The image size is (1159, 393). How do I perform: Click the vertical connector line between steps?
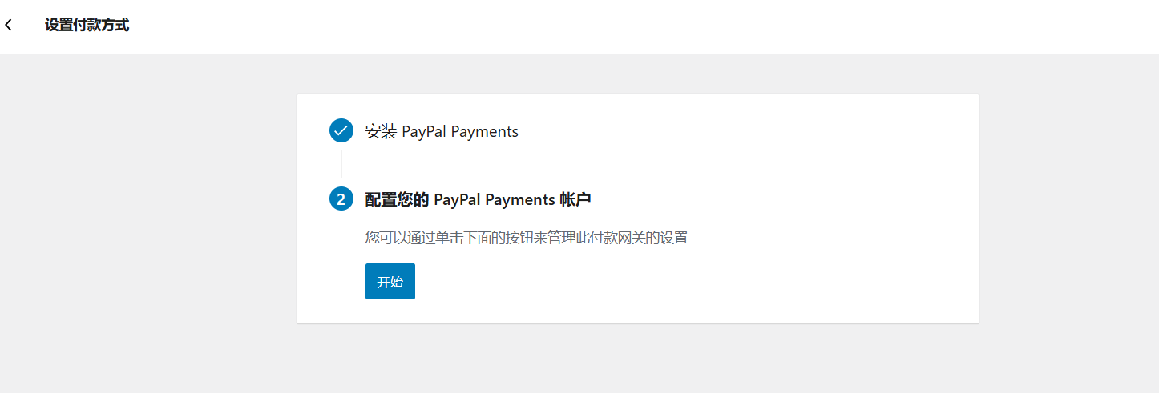(341, 165)
